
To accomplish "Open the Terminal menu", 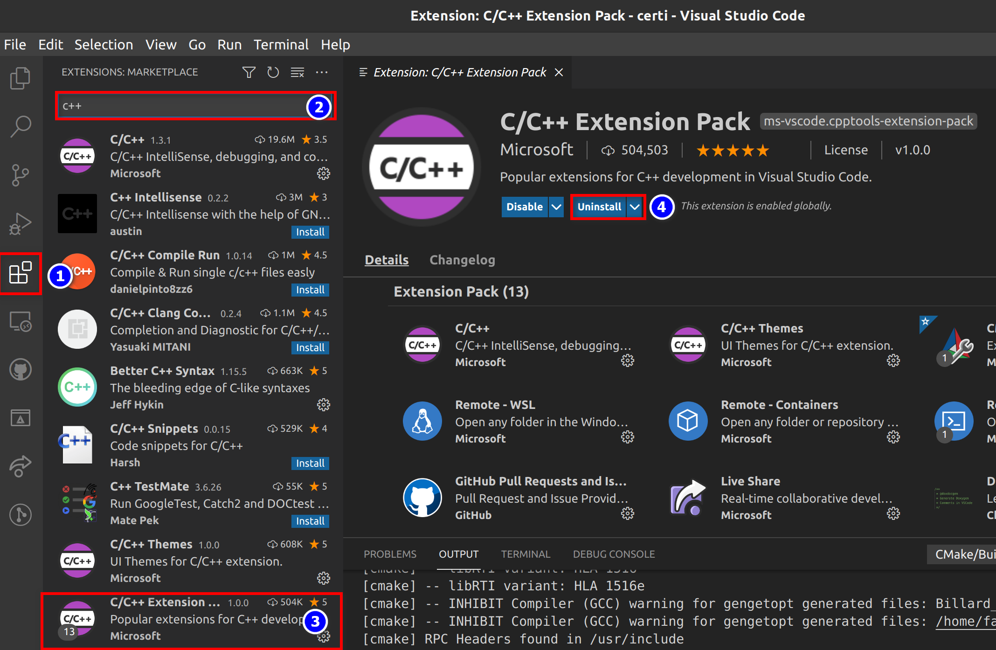I will coord(281,45).
